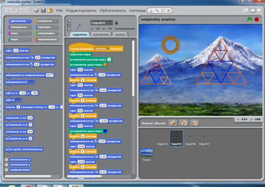This screenshot has width=265, height=187.
Task: Select the 'перо' blocks category button
Action: point(20,39)
